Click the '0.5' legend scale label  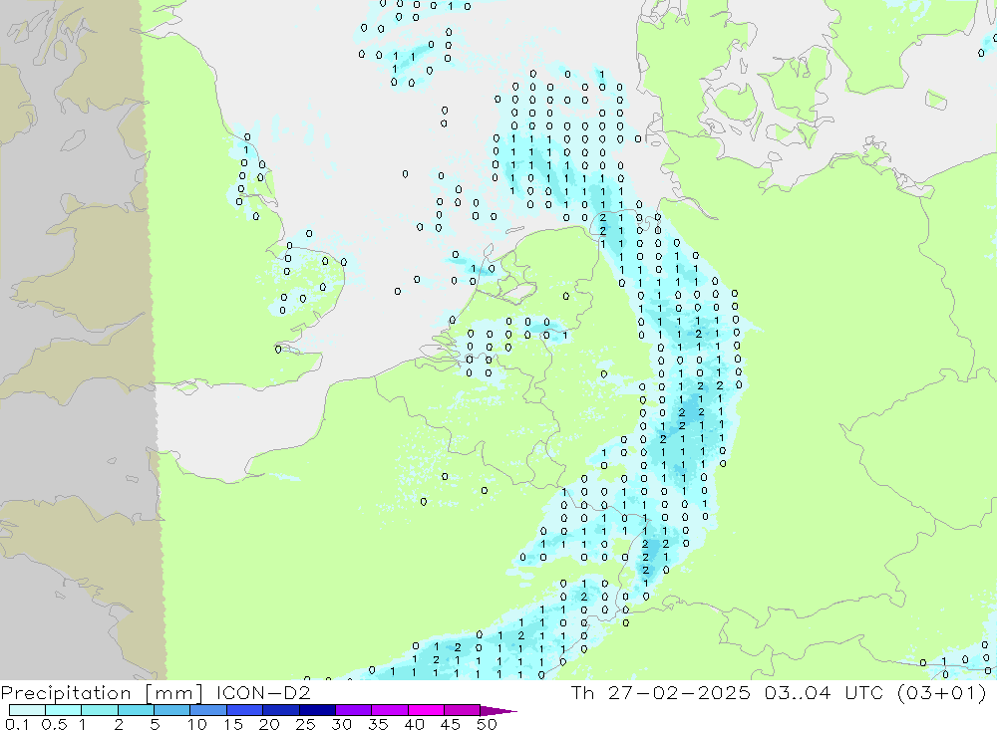coord(54,724)
